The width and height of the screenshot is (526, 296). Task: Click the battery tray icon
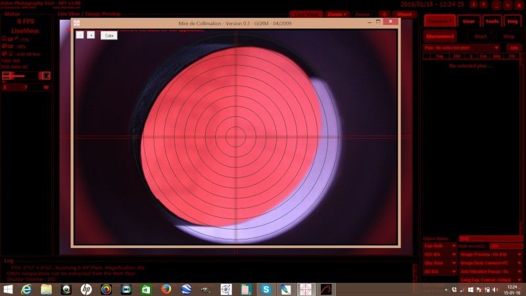tap(487, 289)
